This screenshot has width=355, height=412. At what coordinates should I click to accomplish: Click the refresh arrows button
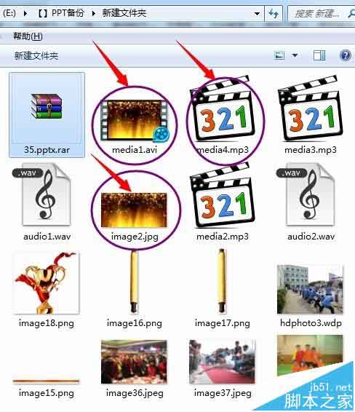coord(274,13)
